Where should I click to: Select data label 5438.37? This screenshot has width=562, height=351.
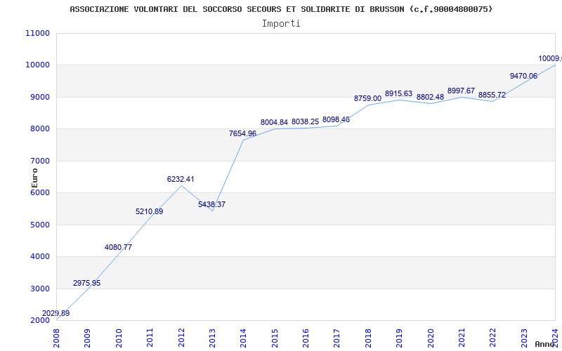[212, 204]
